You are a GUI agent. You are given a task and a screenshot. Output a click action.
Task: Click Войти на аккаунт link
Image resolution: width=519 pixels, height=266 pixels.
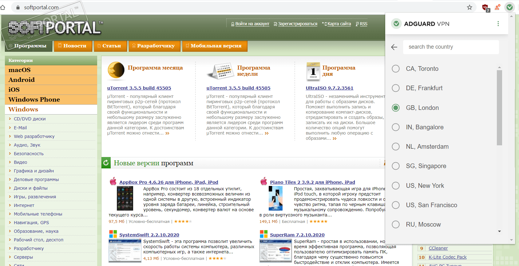tap(252, 24)
